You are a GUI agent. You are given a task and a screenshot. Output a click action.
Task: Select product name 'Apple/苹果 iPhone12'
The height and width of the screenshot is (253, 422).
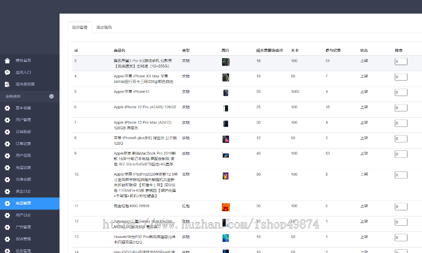[131, 92]
